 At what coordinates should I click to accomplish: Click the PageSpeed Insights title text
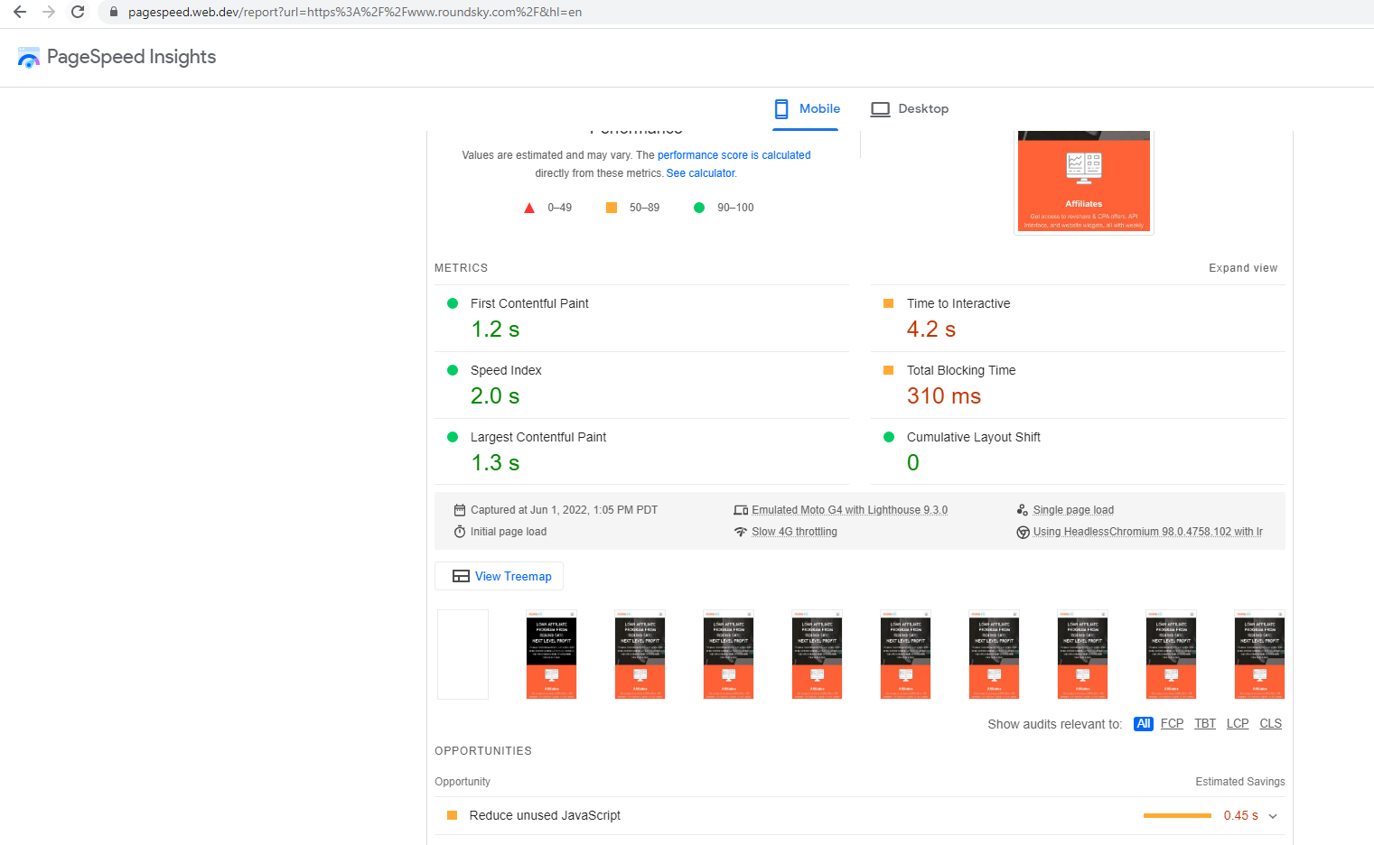132,57
